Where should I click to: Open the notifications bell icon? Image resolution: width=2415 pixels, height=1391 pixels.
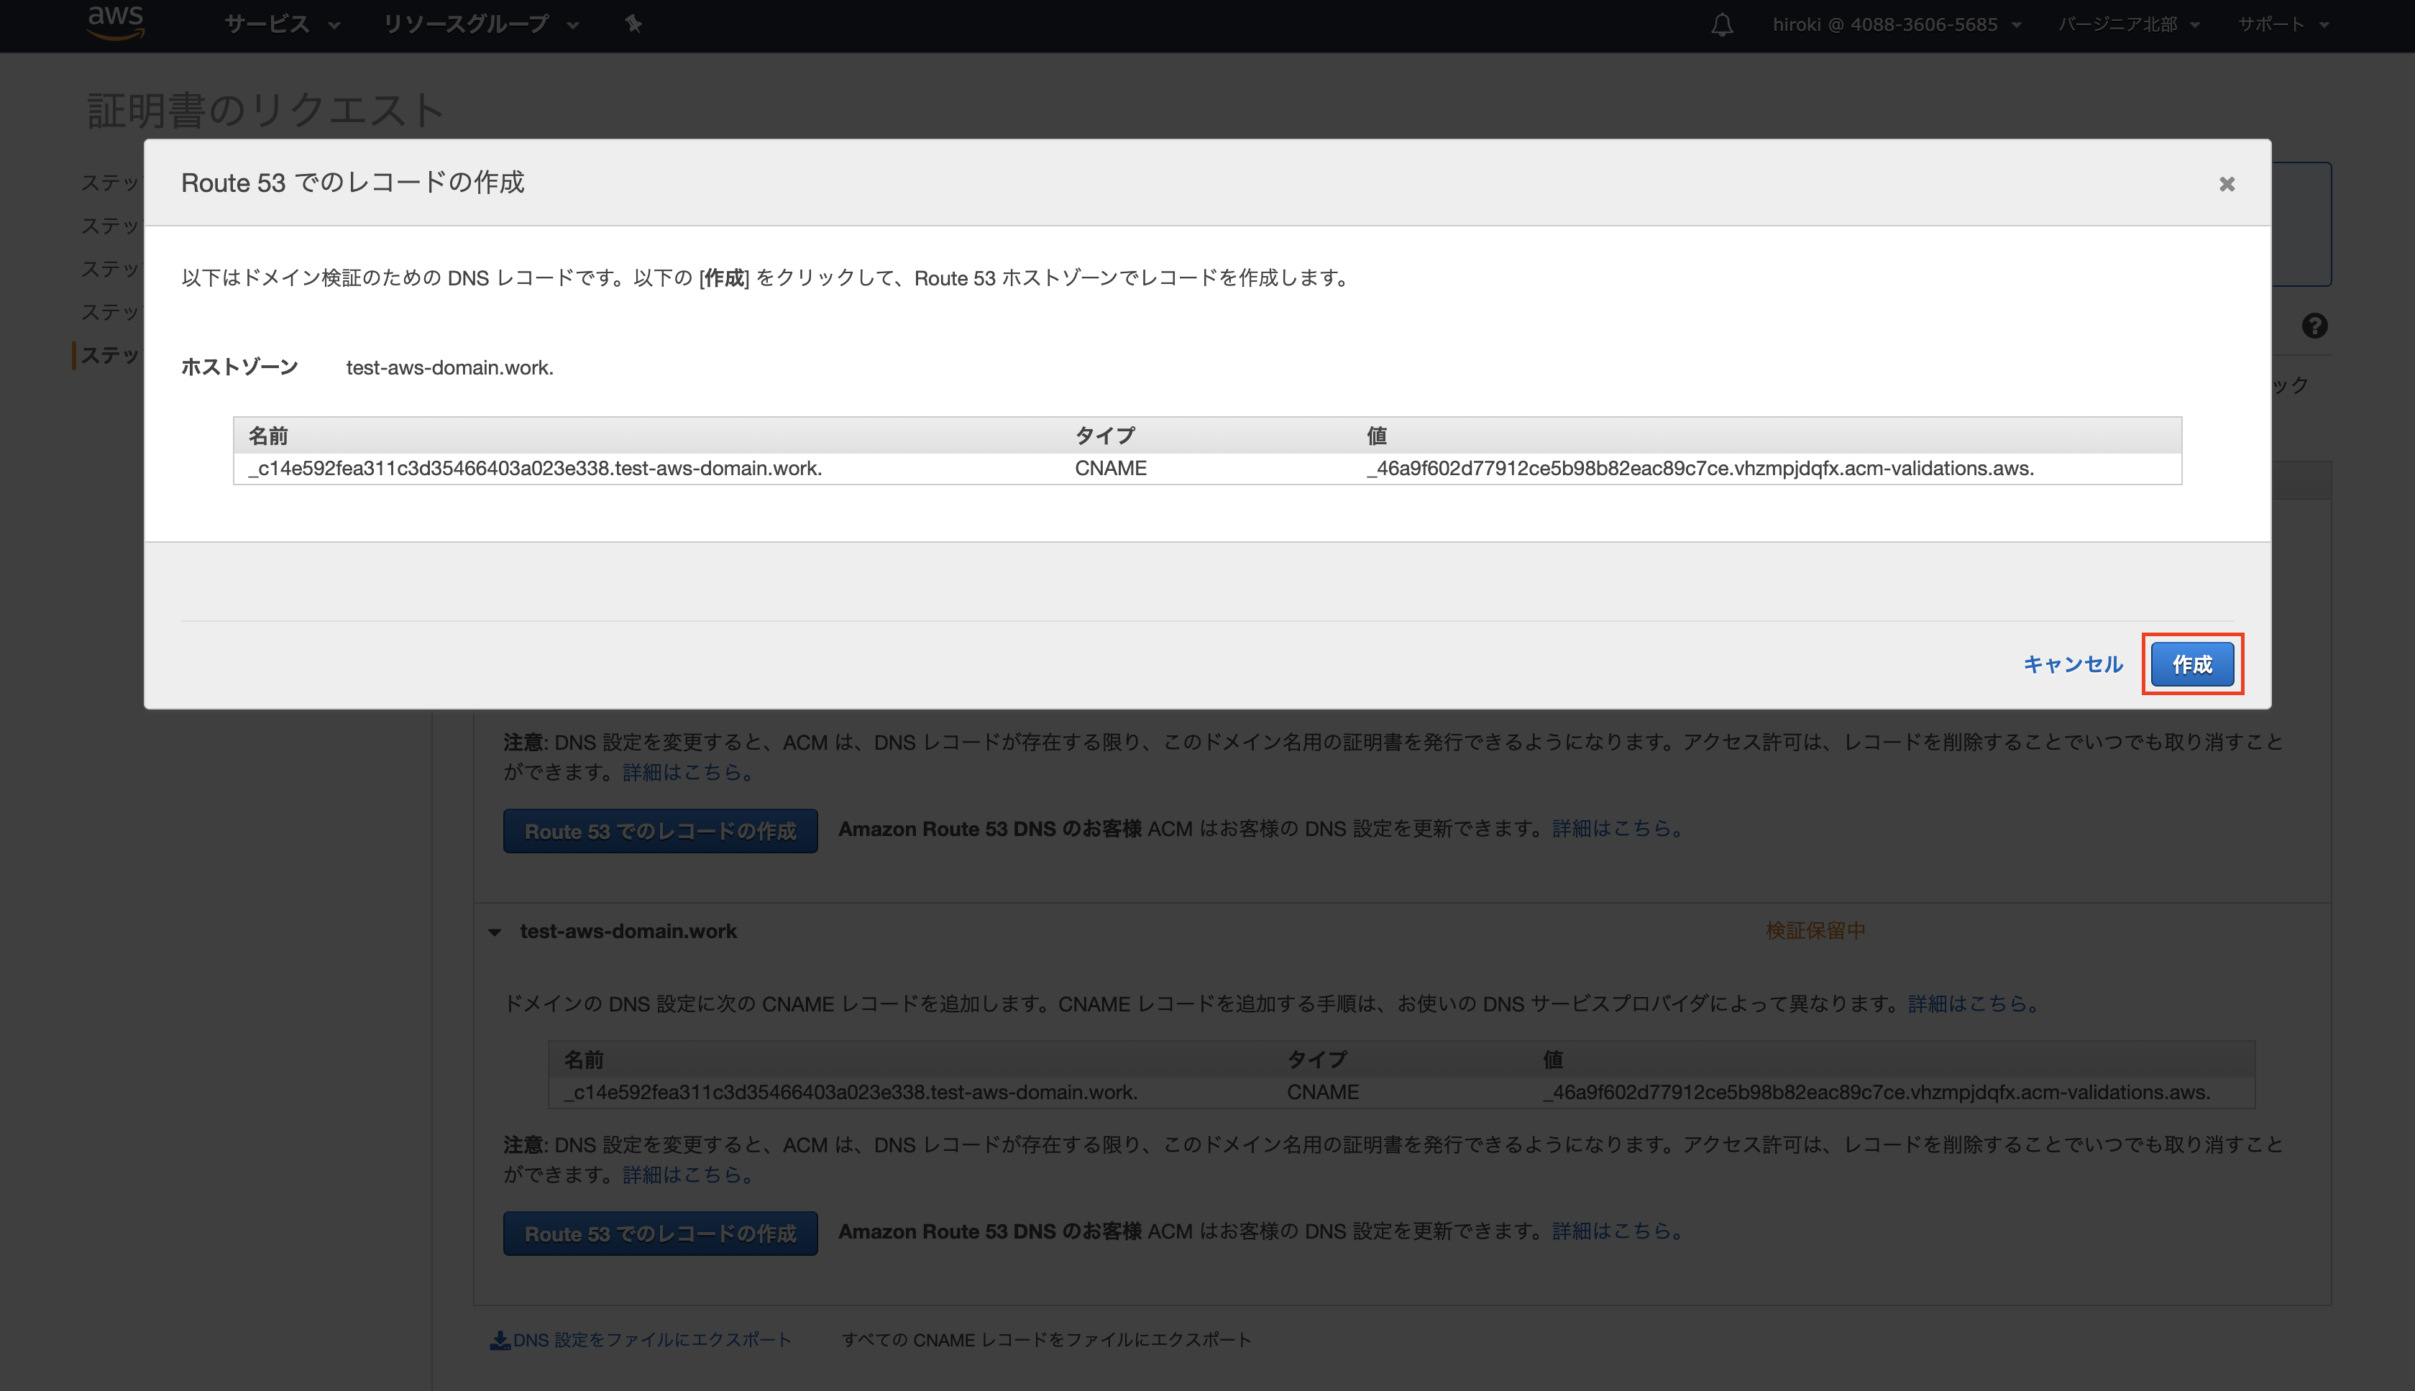click(x=1721, y=25)
